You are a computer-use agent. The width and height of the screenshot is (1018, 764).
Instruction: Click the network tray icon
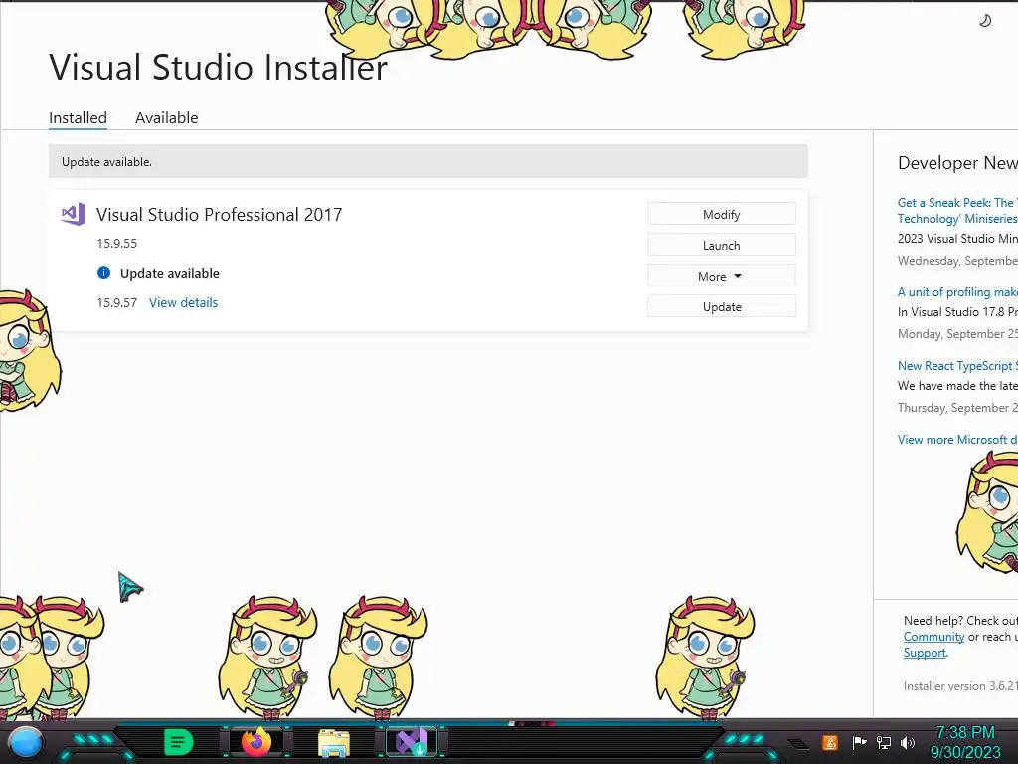[884, 742]
